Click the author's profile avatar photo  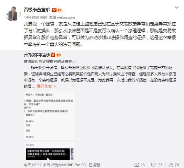(13, 14)
